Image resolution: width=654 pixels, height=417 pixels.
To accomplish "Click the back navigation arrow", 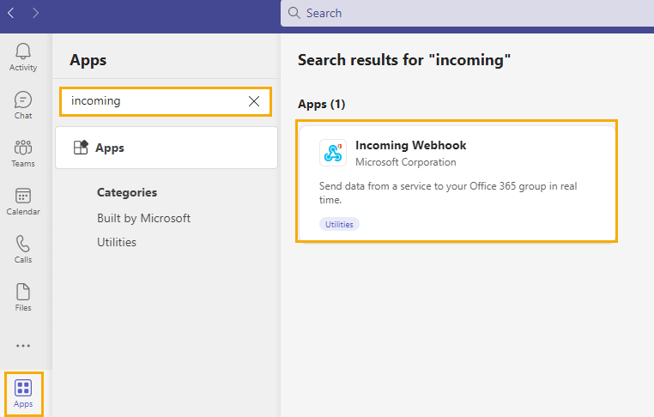I will point(11,14).
